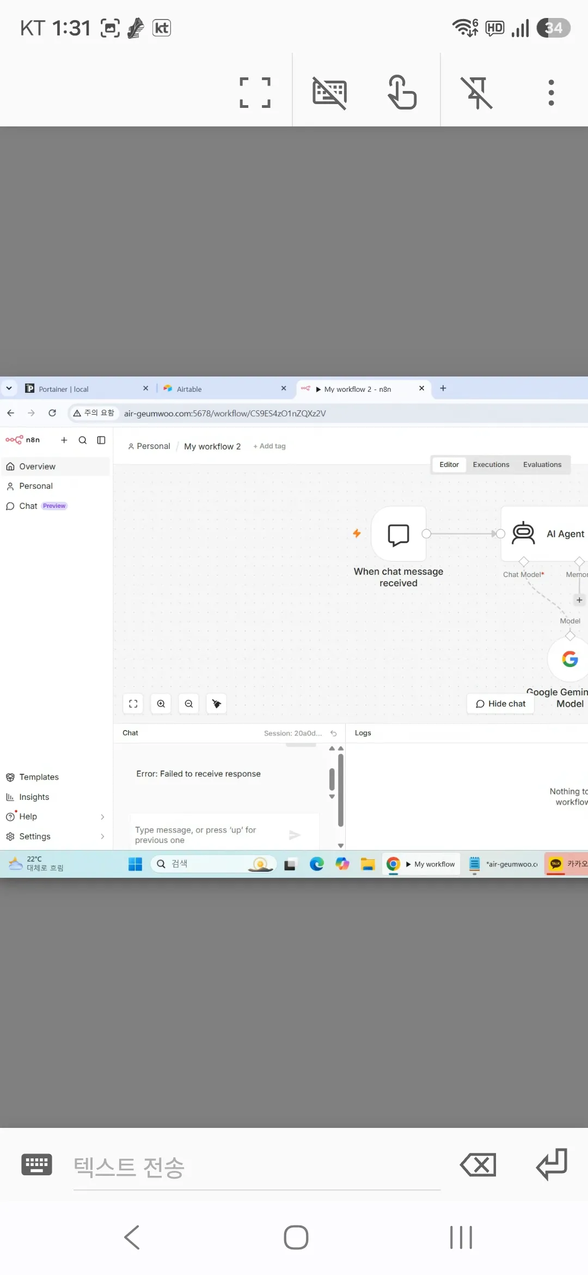Close the Airtable browser tab

284,388
